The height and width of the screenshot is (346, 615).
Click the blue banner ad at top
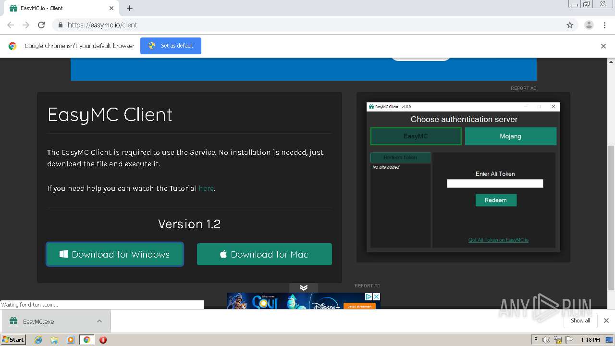pos(304,69)
